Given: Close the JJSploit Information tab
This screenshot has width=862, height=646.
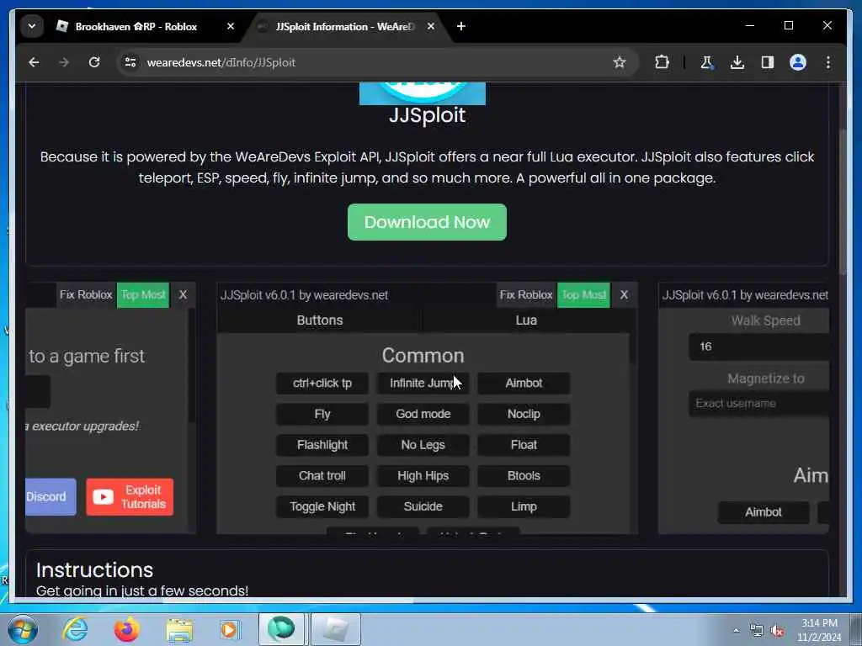Looking at the screenshot, I should [431, 26].
